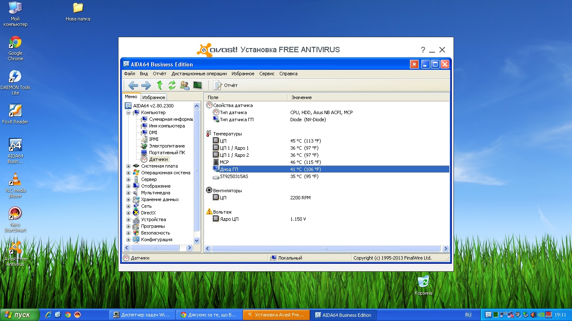Click the Конфигурация tree icon

[136, 239]
